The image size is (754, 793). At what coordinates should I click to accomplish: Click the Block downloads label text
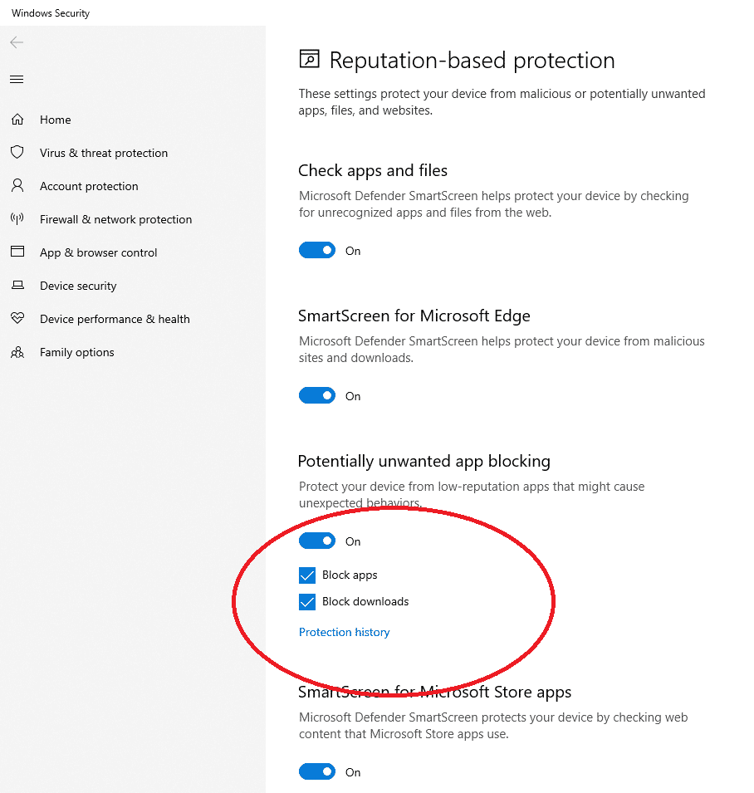click(x=365, y=602)
